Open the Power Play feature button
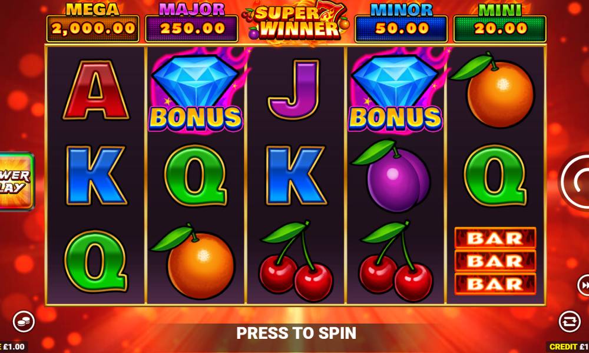589x353 pixels. click(x=16, y=181)
